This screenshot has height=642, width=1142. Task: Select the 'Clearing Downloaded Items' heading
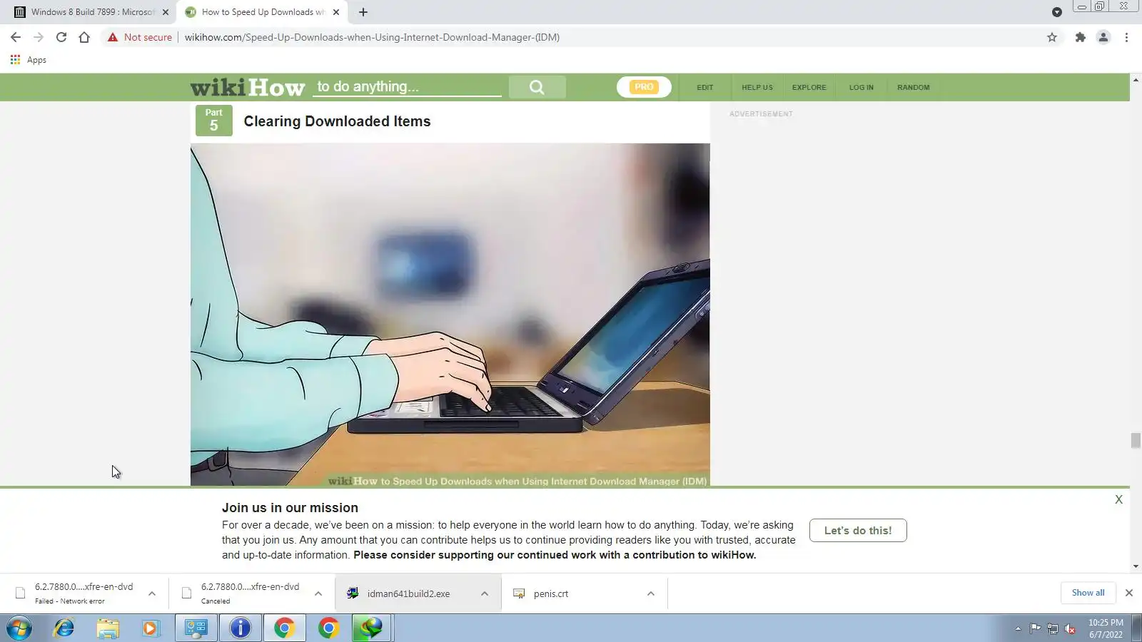[x=337, y=121]
